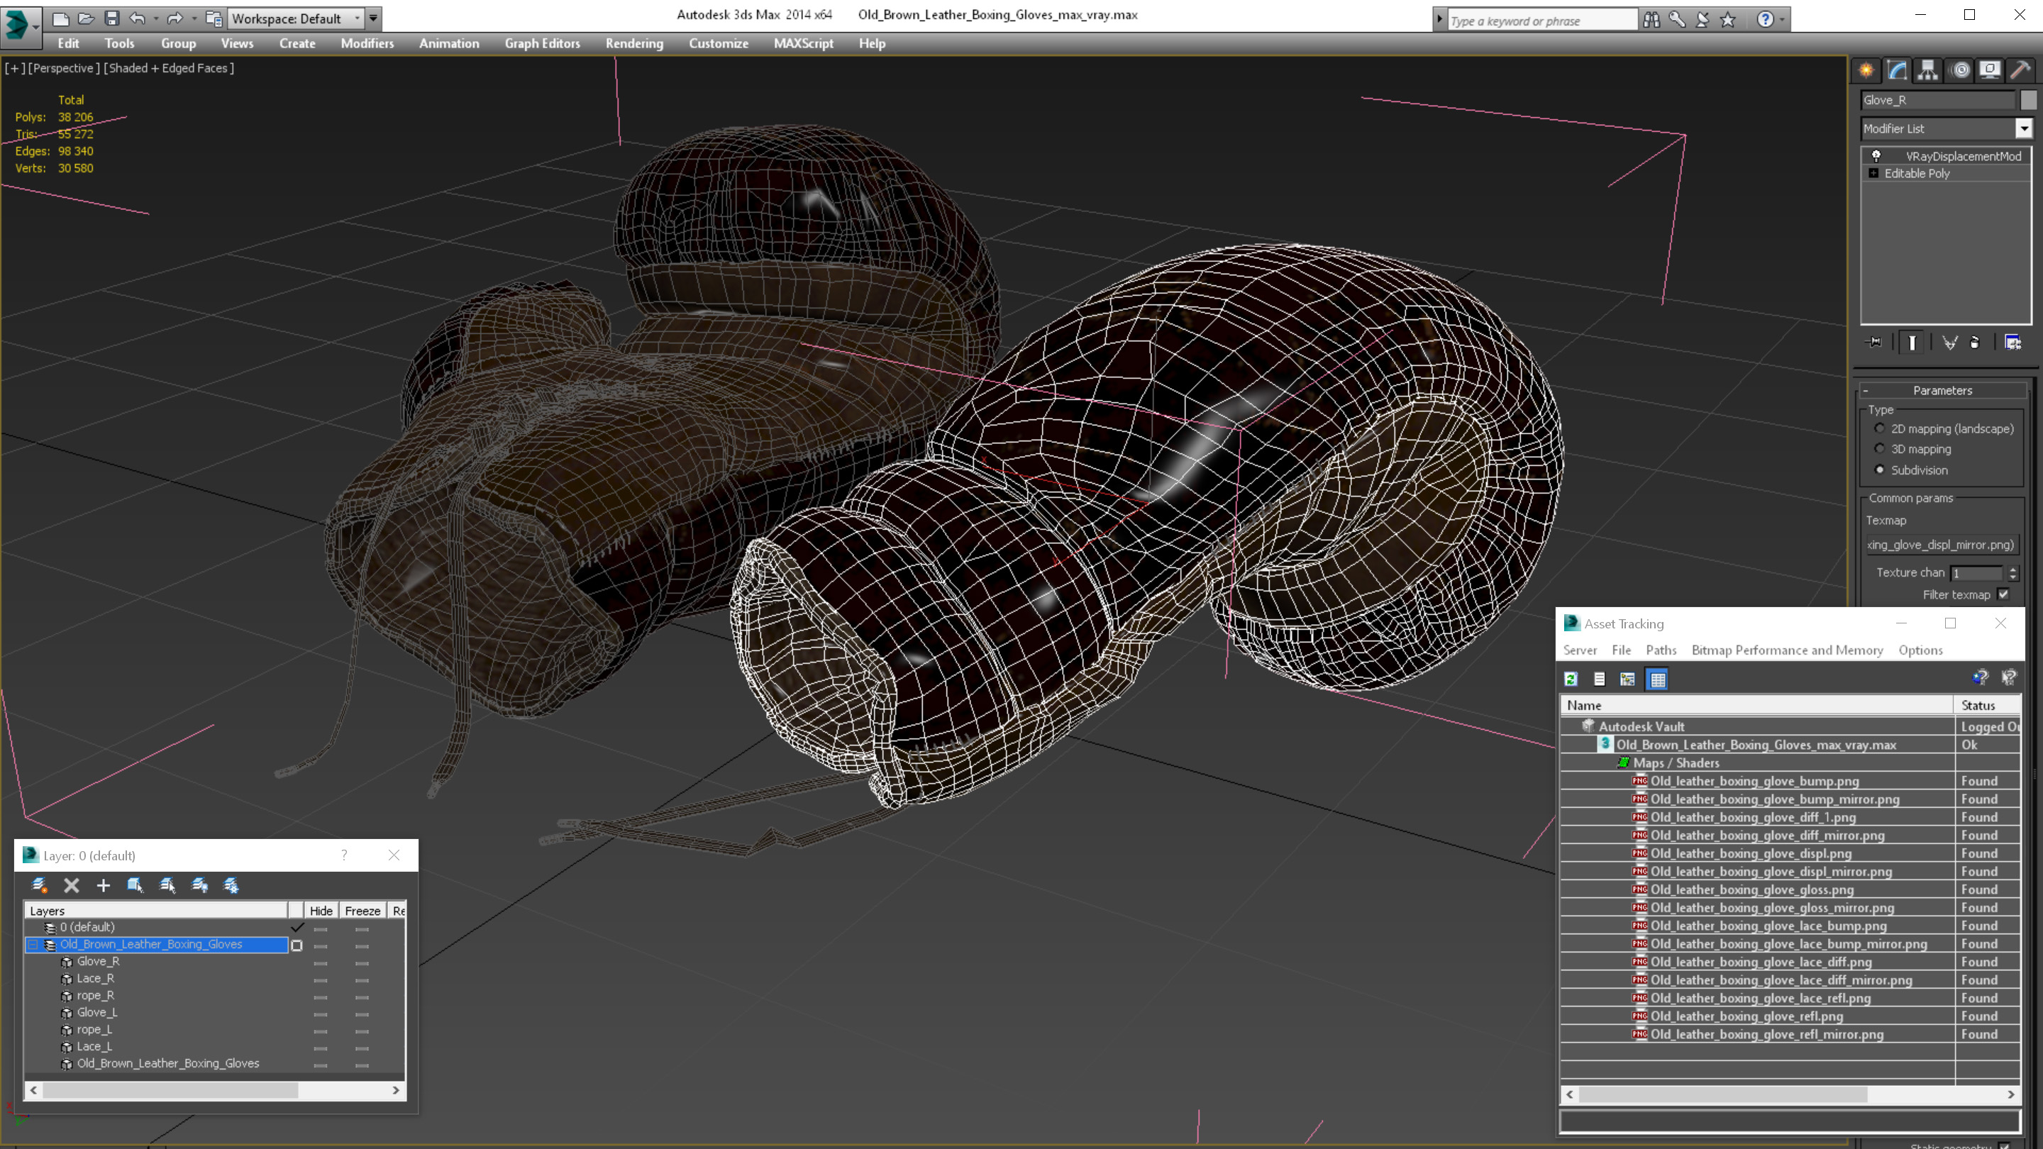Toggle Freeze for Lace_R in Layer dialog

point(362,980)
